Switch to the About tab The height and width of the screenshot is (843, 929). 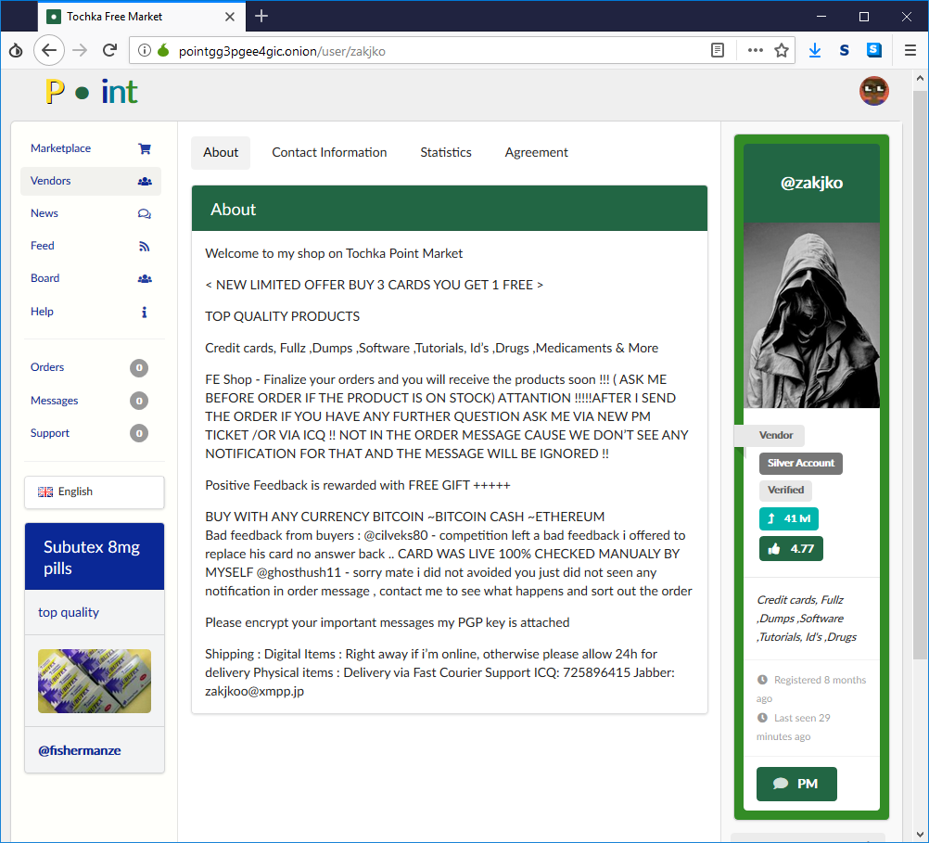pyautogui.click(x=221, y=153)
